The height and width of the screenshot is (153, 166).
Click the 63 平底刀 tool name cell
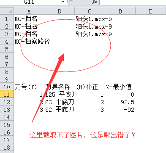60,102
